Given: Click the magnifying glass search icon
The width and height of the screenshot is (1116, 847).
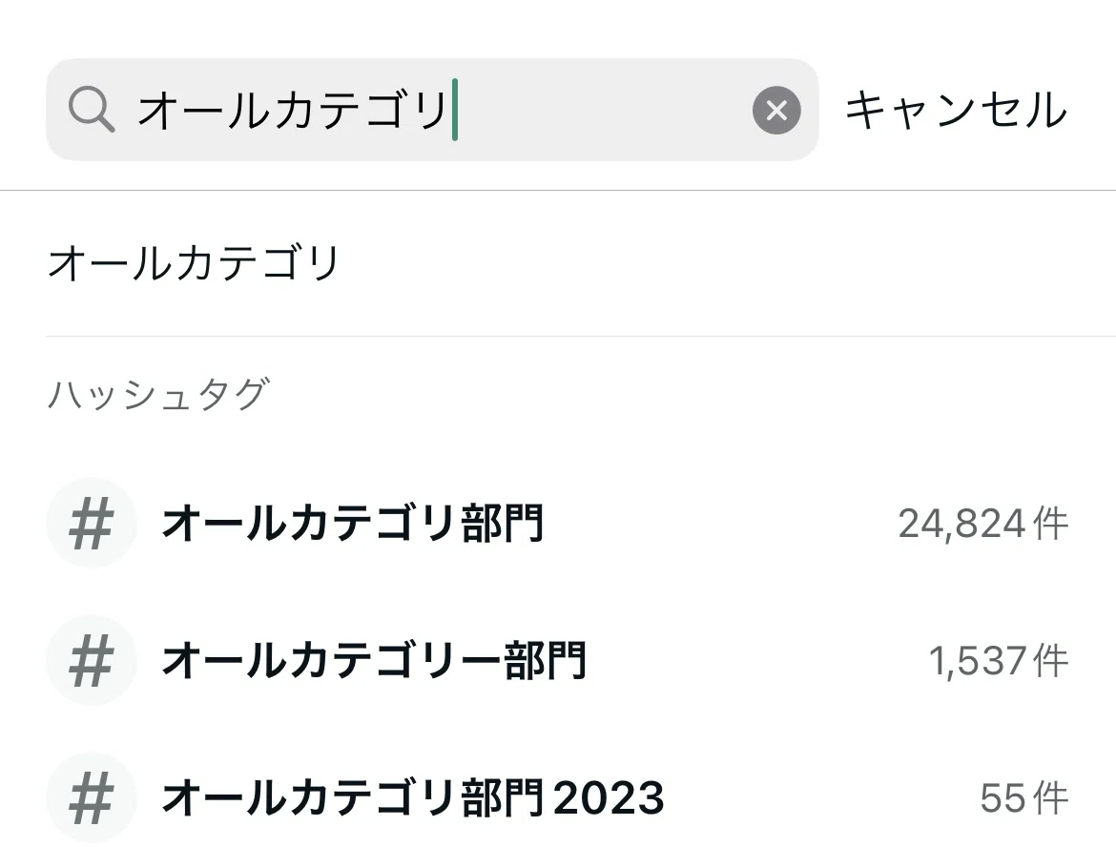Looking at the screenshot, I should (x=92, y=110).
